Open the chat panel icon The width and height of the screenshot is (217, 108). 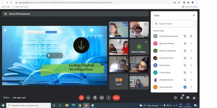point(188,98)
